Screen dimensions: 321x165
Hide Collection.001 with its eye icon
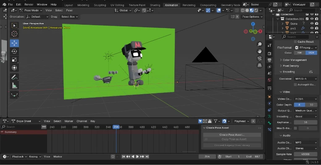(312, 19)
